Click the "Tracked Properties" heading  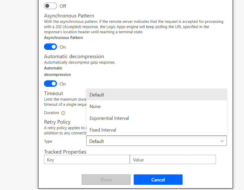(65, 152)
